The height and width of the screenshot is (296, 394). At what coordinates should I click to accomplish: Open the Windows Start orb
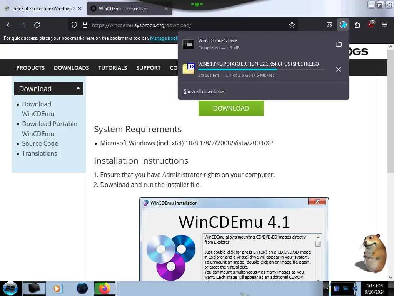pos(10,288)
